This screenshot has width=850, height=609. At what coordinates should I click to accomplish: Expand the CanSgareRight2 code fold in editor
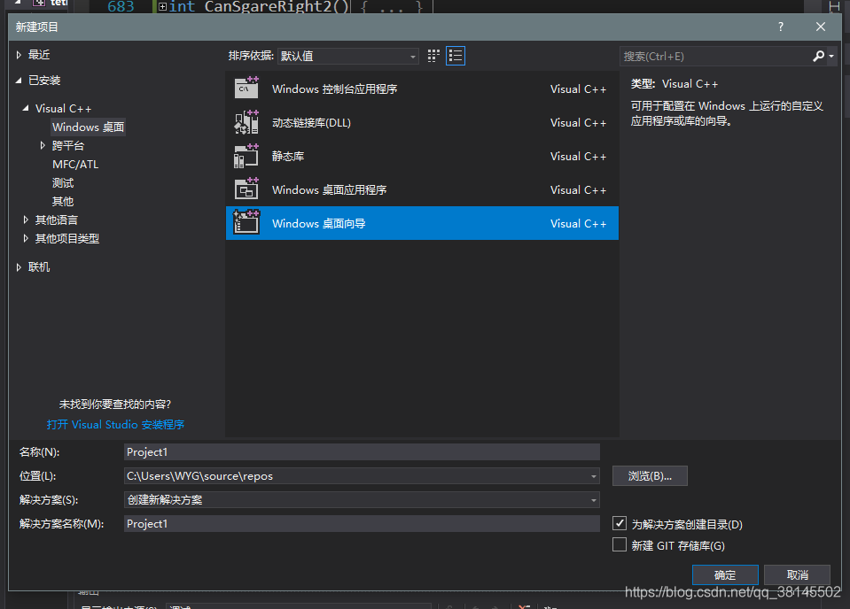point(162,6)
